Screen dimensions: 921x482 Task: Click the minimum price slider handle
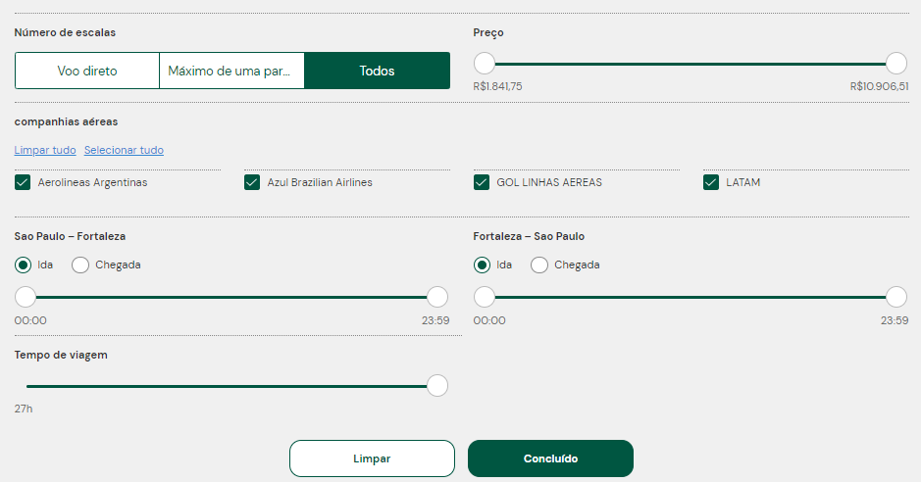[x=485, y=64]
